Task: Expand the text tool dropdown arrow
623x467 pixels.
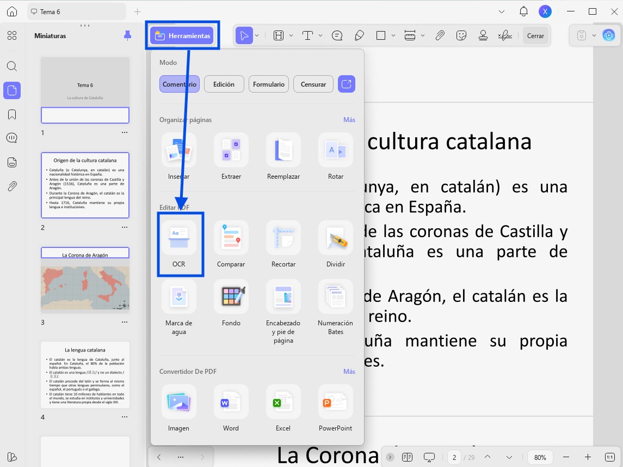Action: [x=320, y=35]
